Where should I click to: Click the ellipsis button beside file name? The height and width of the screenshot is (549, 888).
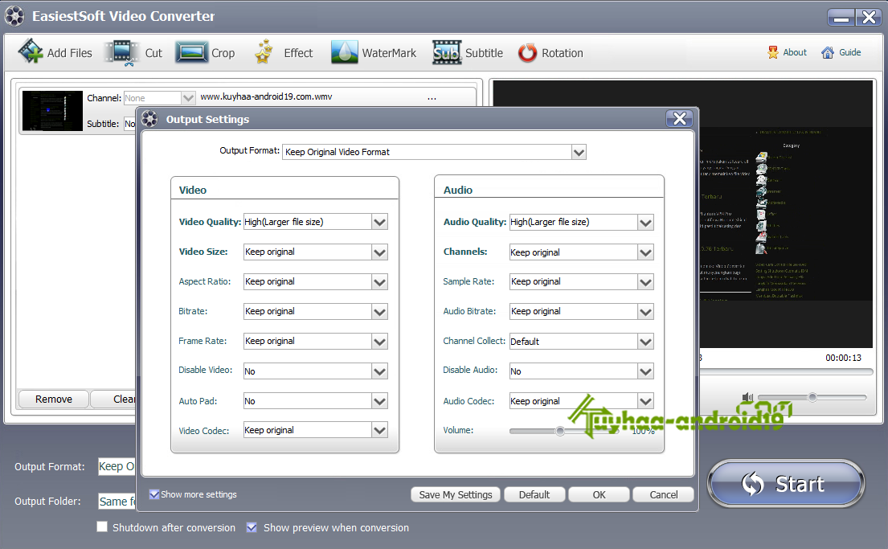tap(432, 97)
